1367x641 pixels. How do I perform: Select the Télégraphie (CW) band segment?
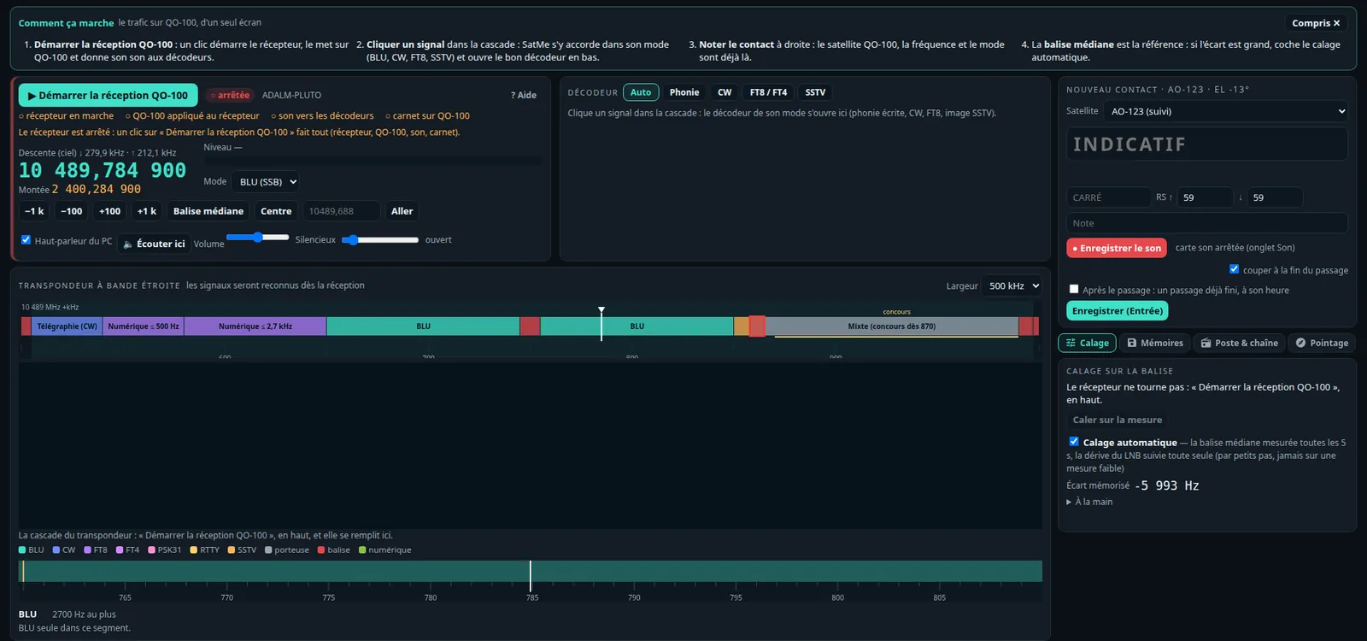pos(66,326)
